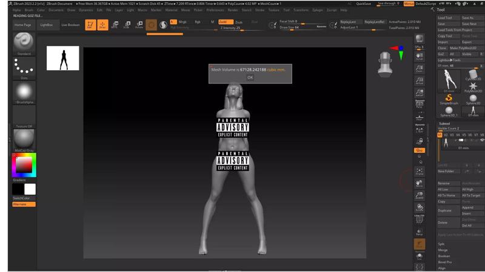Choose the SimpleBrush tool icon
485x272 pixels.
449,100
